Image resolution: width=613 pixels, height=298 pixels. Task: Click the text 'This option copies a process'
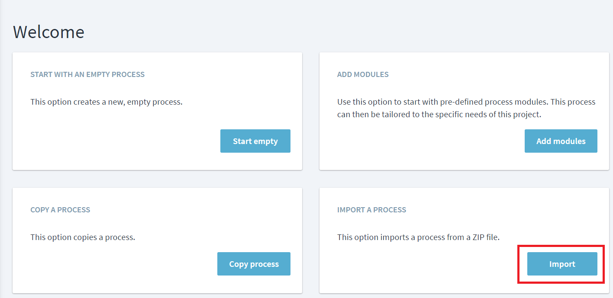83,237
